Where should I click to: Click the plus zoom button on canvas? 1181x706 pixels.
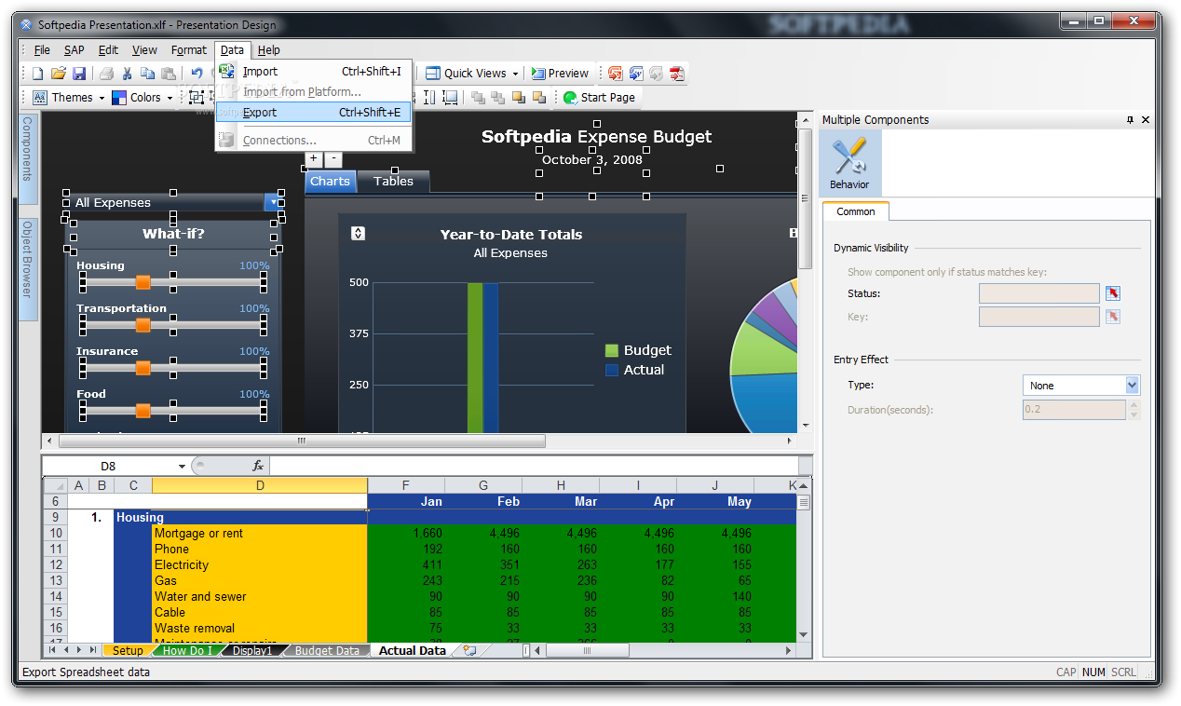point(314,160)
